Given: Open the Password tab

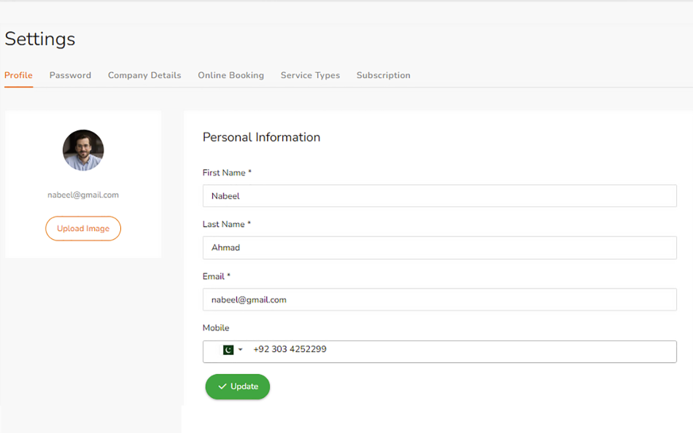Looking at the screenshot, I should 70,75.
